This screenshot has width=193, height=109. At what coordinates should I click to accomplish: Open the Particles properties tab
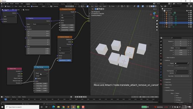(x=161, y=69)
